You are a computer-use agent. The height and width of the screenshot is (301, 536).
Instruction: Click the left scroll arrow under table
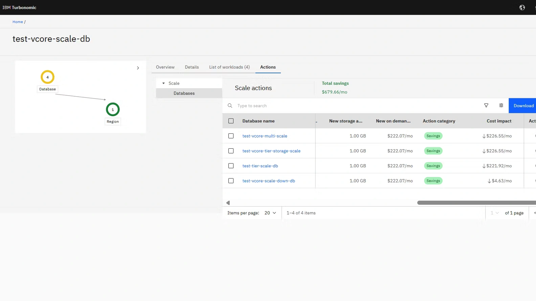click(228, 203)
